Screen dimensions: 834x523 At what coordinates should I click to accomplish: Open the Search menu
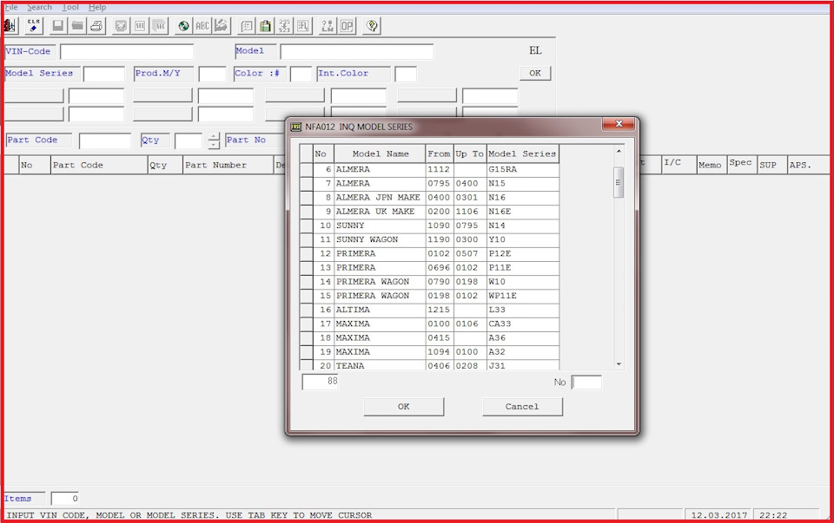click(x=39, y=8)
